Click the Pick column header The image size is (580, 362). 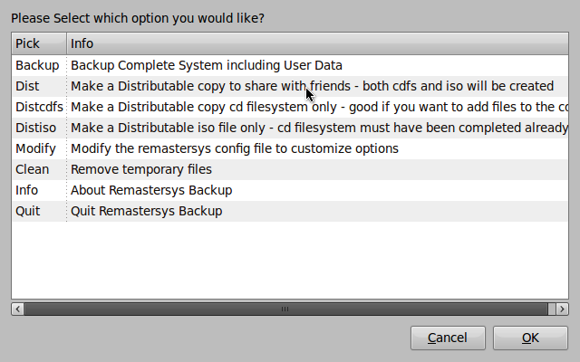coord(38,43)
